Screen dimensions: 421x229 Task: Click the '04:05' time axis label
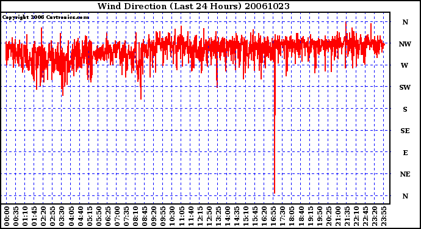[x=71, y=216]
